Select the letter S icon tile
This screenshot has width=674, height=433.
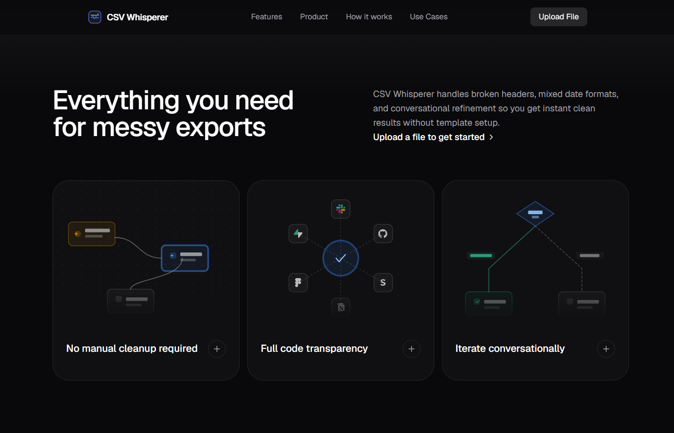tap(383, 283)
